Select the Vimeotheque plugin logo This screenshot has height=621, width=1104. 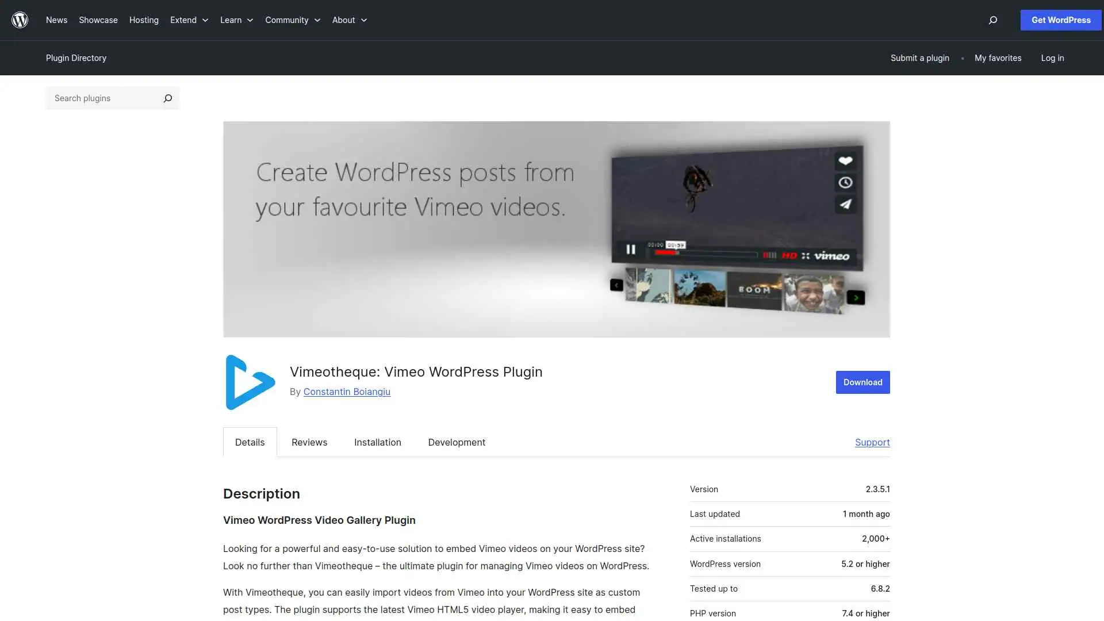click(250, 382)
